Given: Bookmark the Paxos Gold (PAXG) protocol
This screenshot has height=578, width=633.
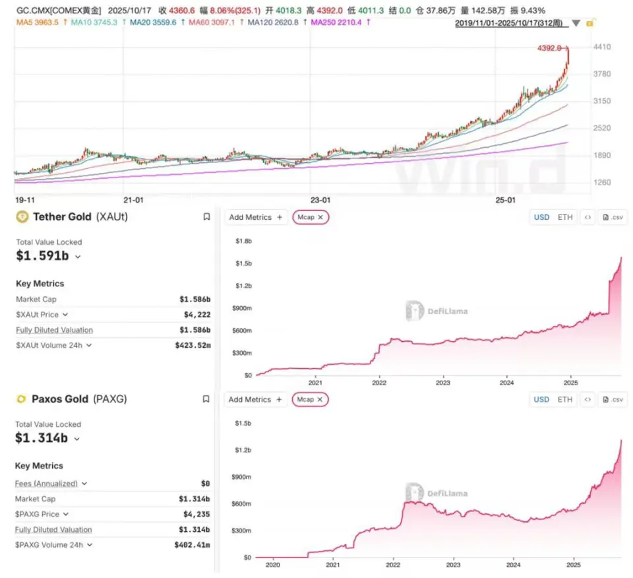Looking at the screenshot, I should 206,399.
